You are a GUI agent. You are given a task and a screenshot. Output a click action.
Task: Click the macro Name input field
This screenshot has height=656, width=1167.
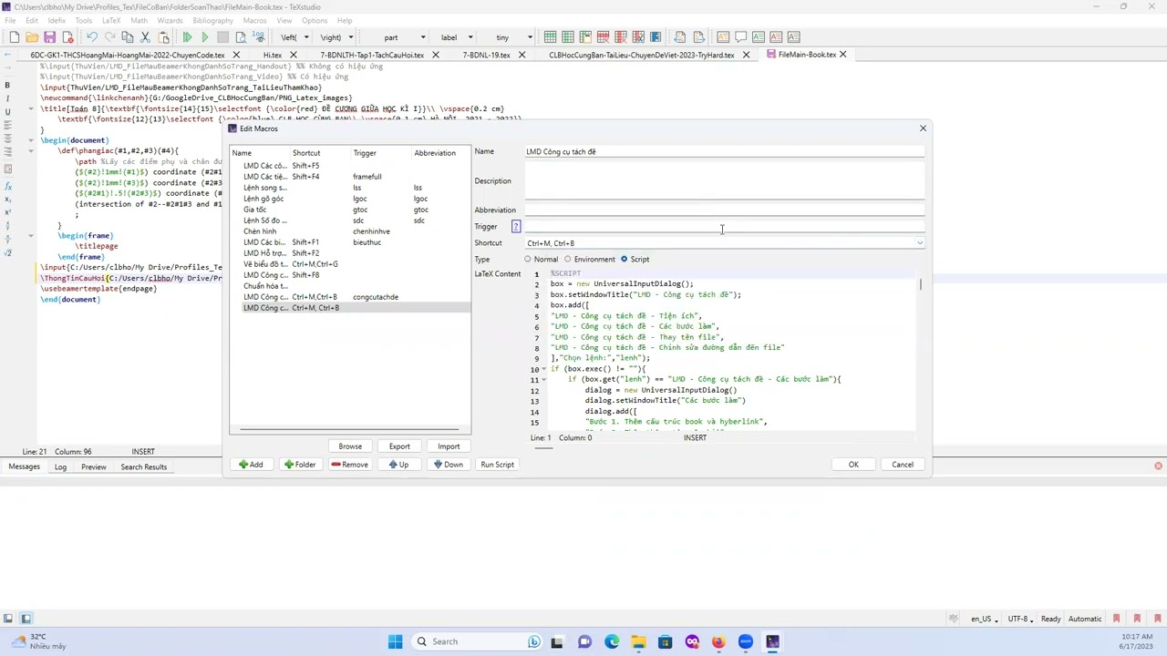pos(725,152)
